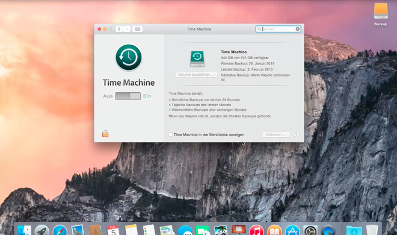Click '344 GB von 701 GB verfügbar' text
Screen dimensions: 397x235
tap(245, 58)
